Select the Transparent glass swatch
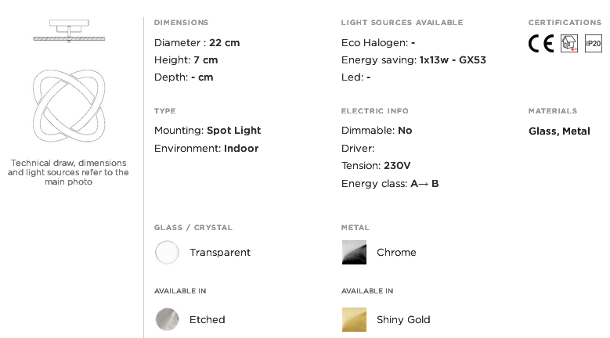This screenshot has height=338, width=610. 167,253
